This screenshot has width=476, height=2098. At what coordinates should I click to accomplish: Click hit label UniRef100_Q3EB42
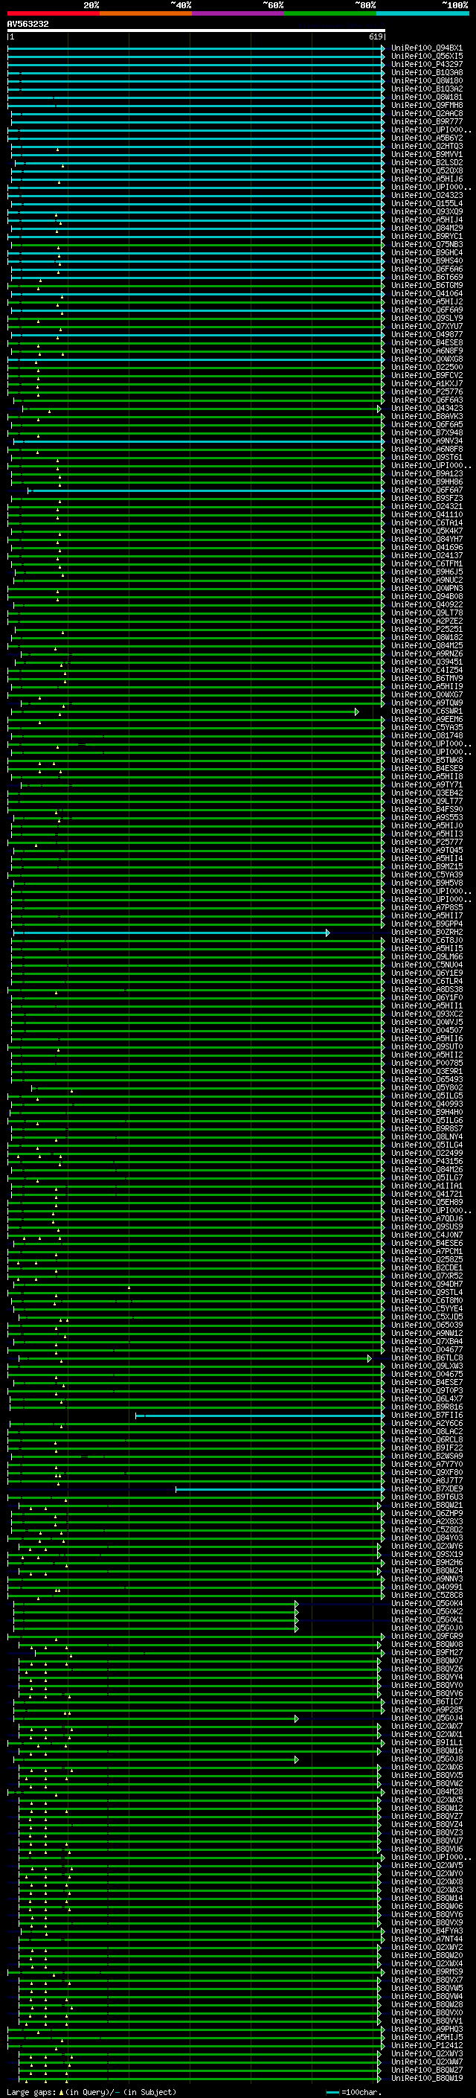click(427, 794)
